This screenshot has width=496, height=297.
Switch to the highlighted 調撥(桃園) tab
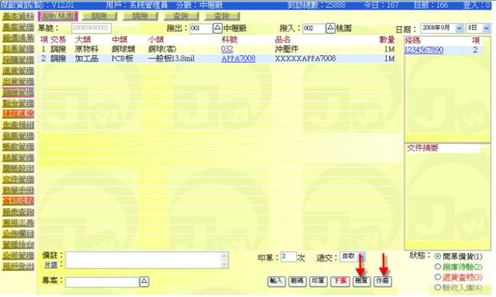58,16
